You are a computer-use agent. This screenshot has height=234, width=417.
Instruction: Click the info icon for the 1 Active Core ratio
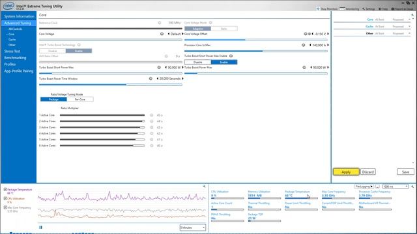(152, 115)
